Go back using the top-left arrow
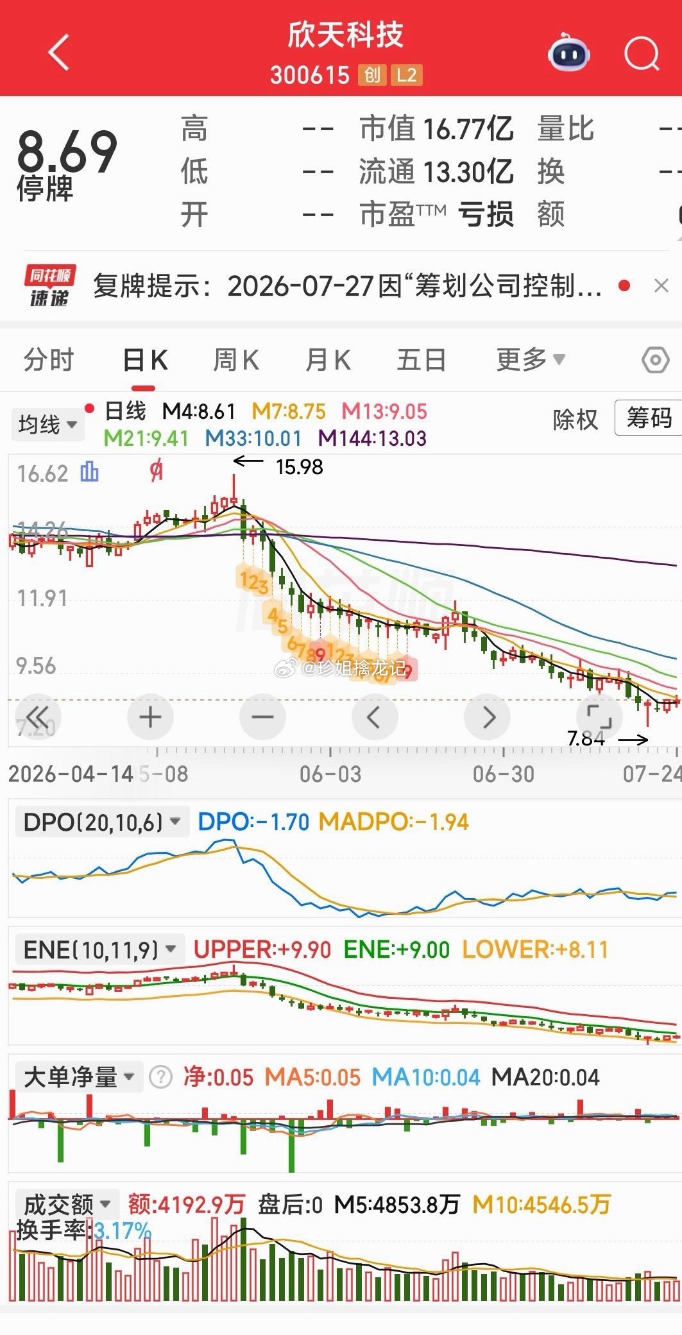 [x=58, y=53]
